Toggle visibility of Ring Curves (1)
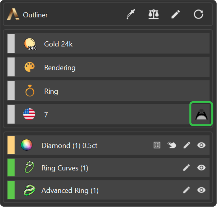 tap(201, 168)
